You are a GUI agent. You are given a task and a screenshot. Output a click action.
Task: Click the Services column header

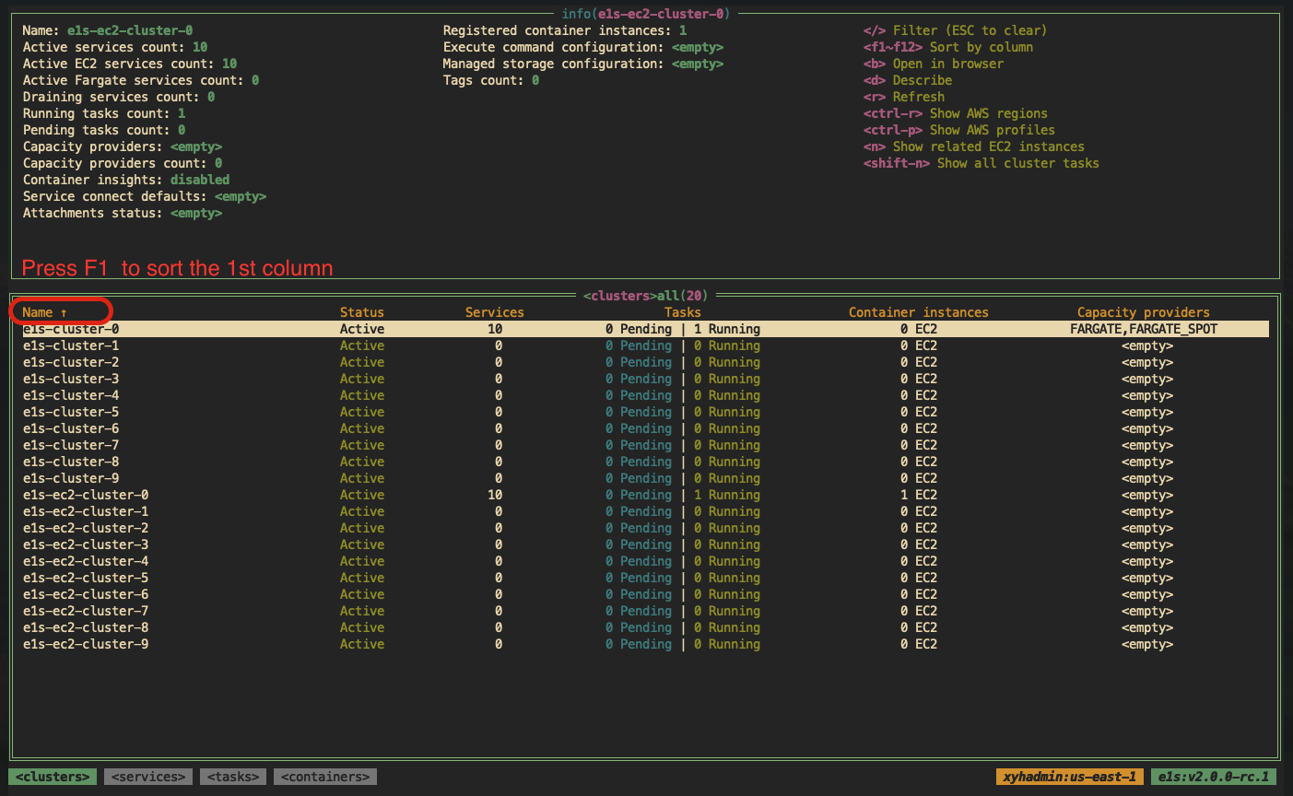tap(495, 312)
